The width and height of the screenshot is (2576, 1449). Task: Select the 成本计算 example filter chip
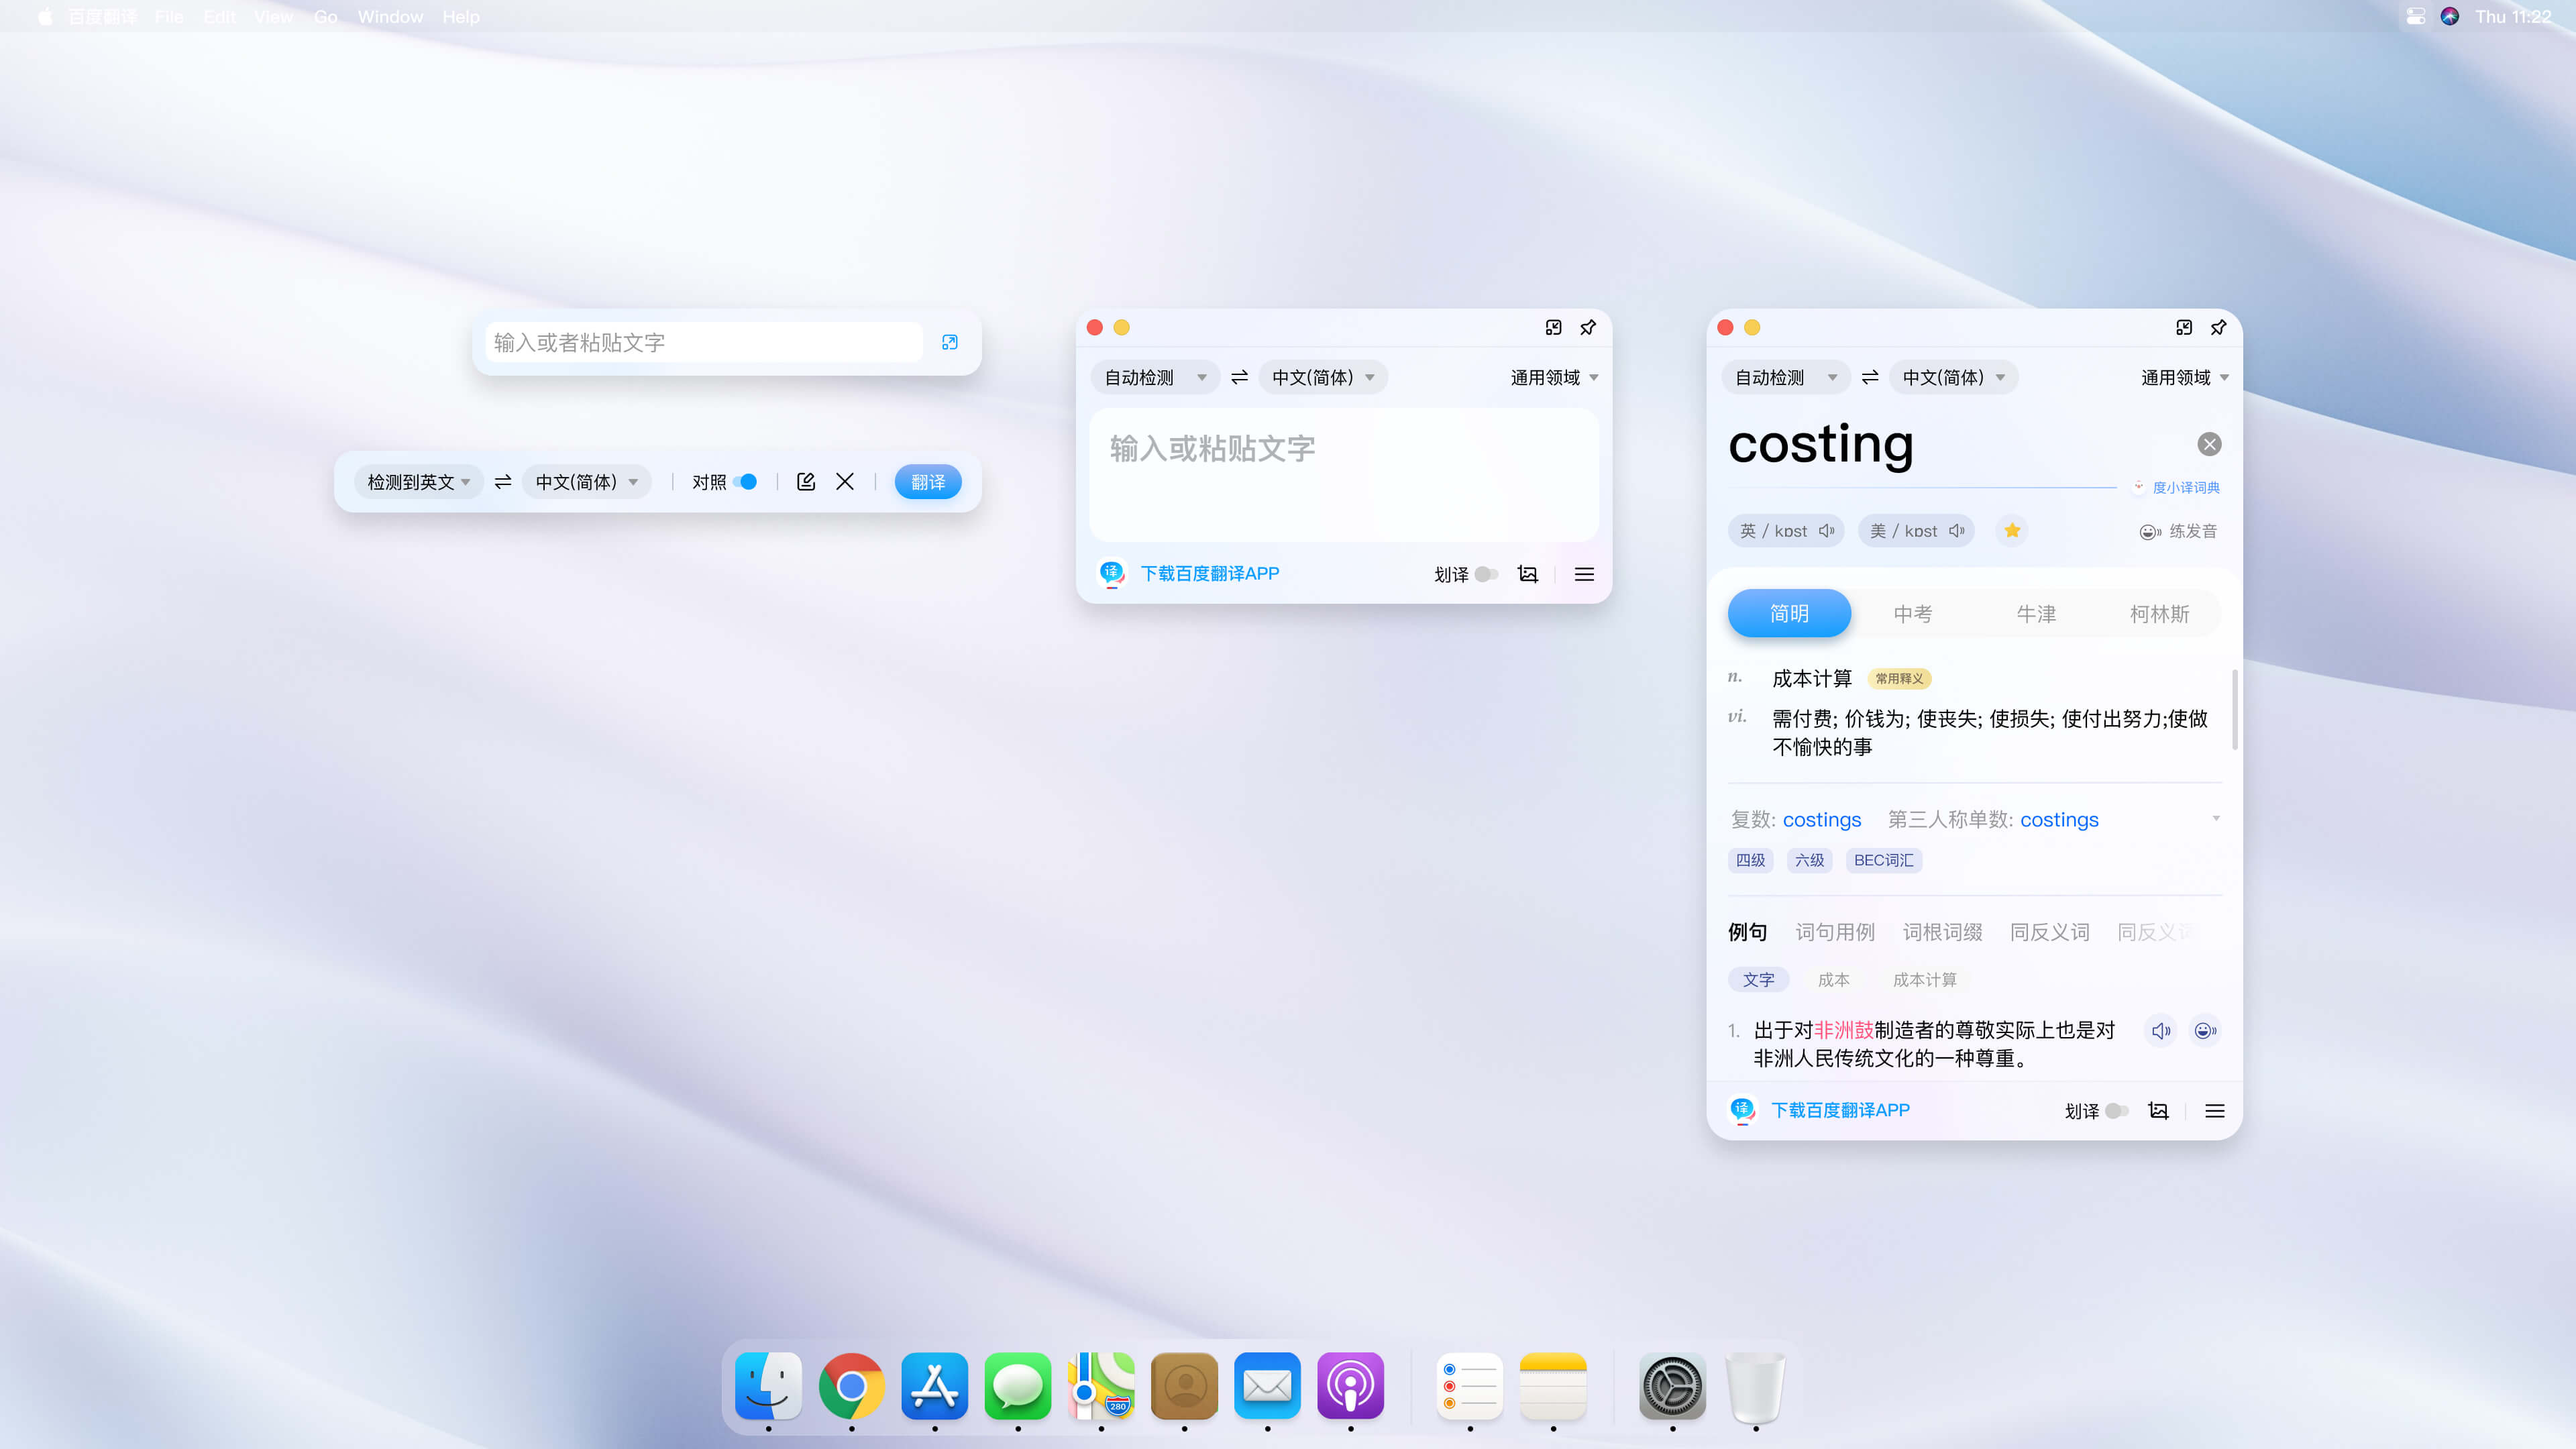click(x=1924, y=980)
